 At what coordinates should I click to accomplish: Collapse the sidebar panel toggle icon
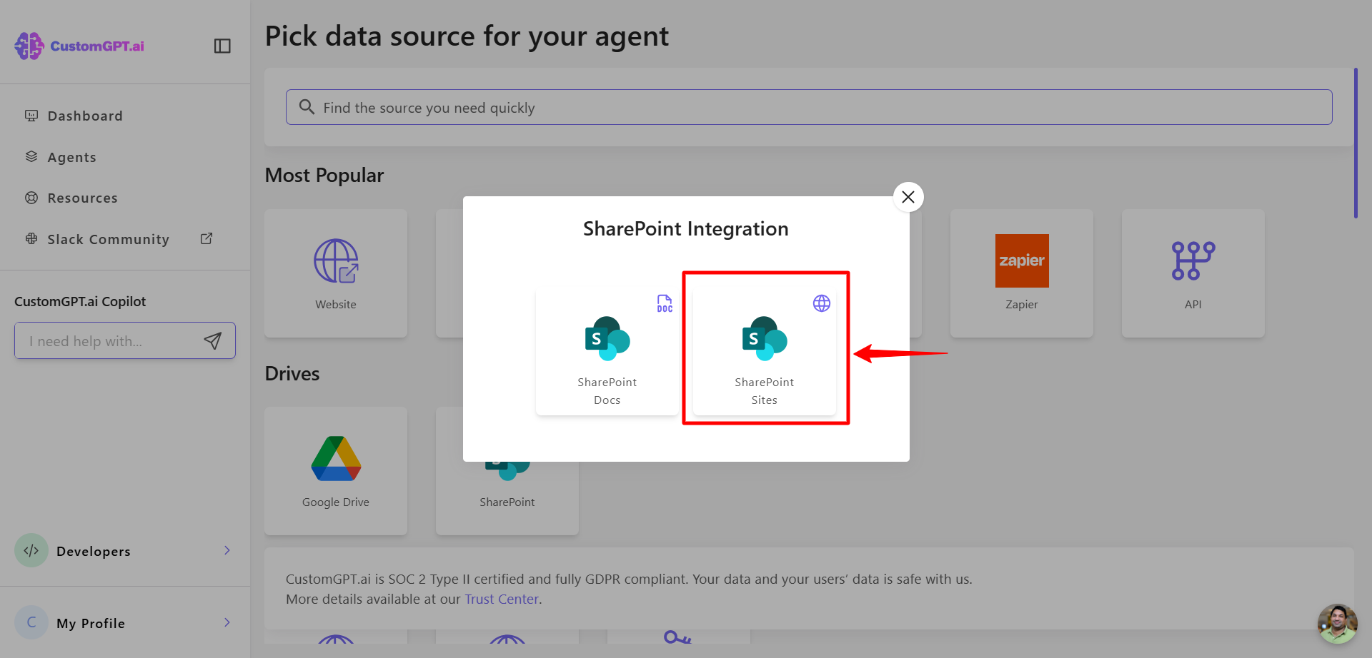tap(222, 46)
